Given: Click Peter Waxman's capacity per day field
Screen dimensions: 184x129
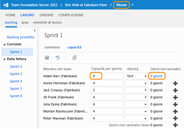Looking at the screenshot, I should [107, 118].
